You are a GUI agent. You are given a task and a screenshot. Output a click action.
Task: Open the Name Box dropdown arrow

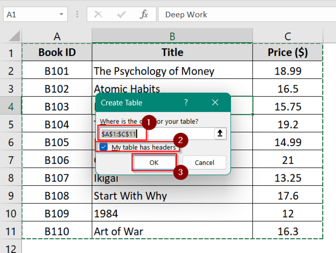[61, 14]
